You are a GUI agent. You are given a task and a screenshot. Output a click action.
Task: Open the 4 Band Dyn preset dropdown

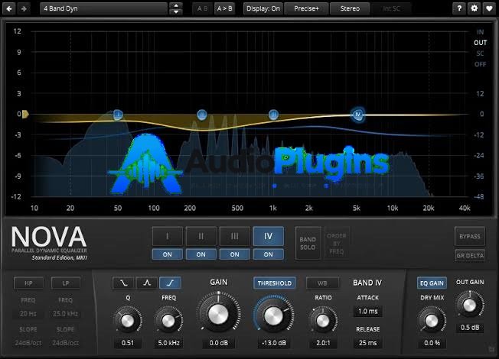click(104, 8)
